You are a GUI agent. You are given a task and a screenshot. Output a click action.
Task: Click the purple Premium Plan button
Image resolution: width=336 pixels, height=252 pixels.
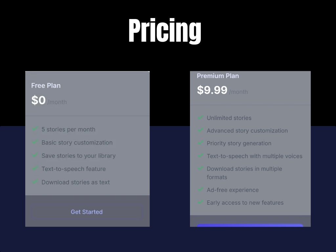point(250,225)
